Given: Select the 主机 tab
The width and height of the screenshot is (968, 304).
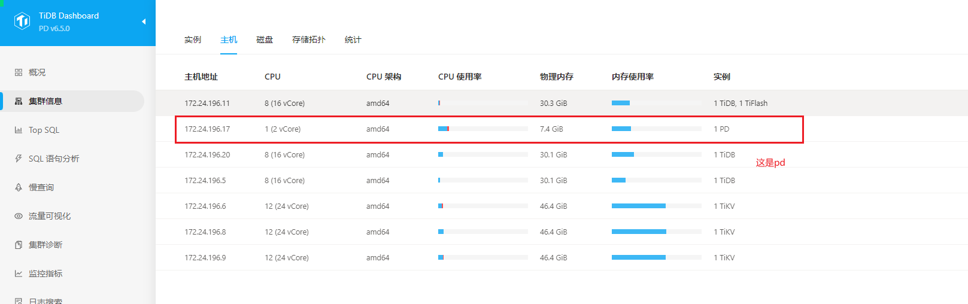Looking at the screenshot, I should [229, 39].
